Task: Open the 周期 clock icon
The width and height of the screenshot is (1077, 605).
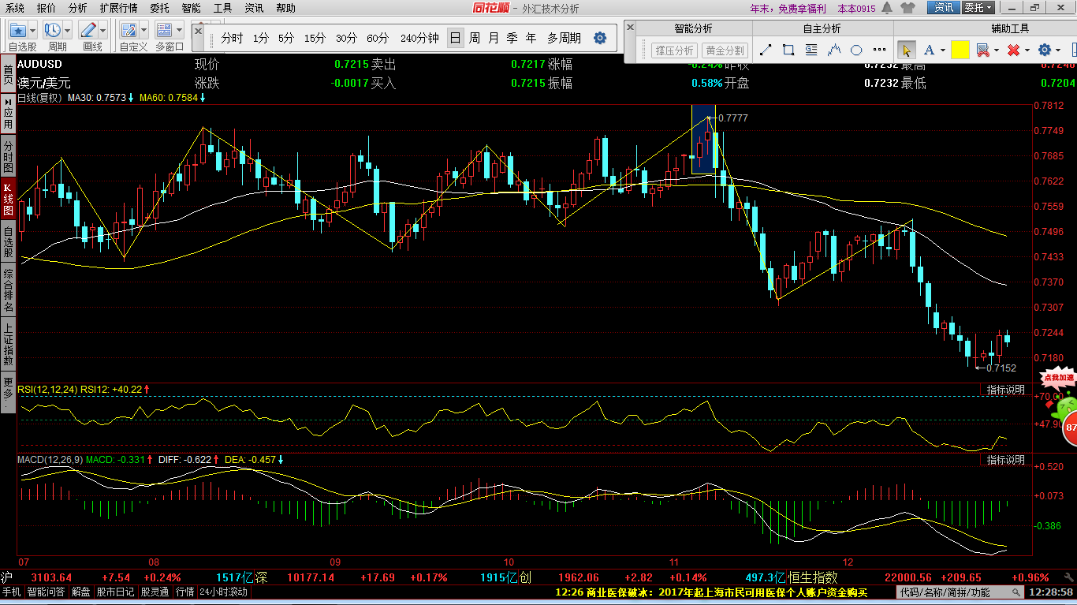Action: (x=54, y=30)
